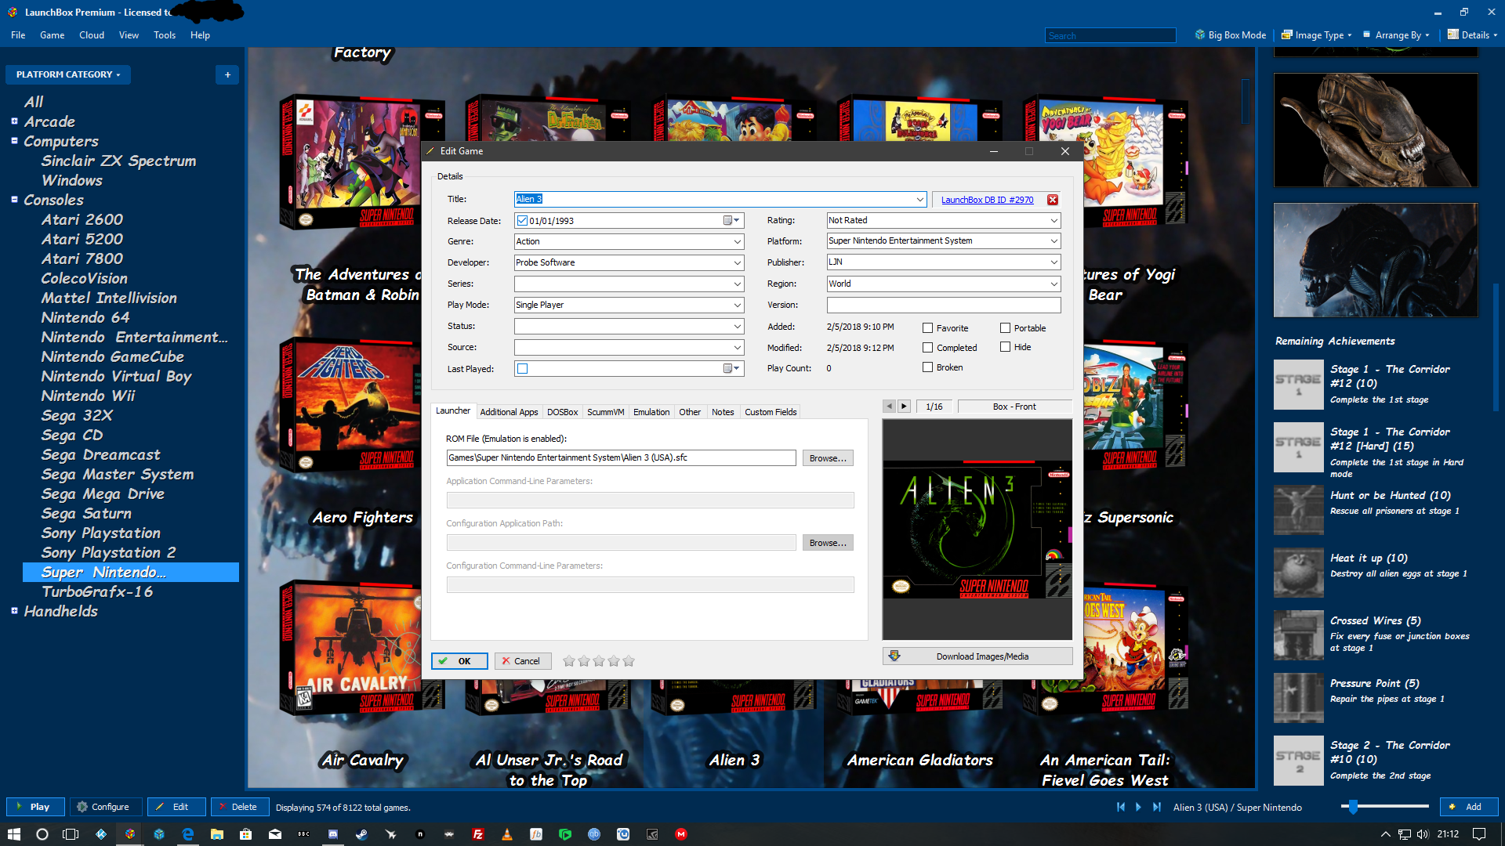Screen dimensions: 1505x846
Task: Open File Explorer from taskbar
Action: 217,834
